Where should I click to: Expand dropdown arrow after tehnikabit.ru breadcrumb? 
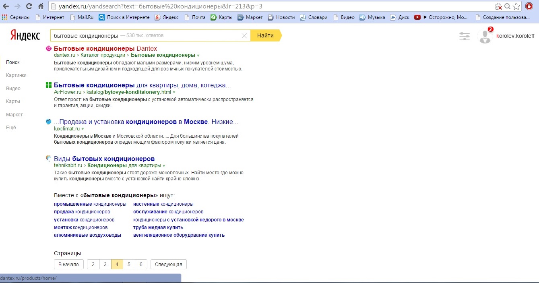pyautogui.click(x=164, y=166)
